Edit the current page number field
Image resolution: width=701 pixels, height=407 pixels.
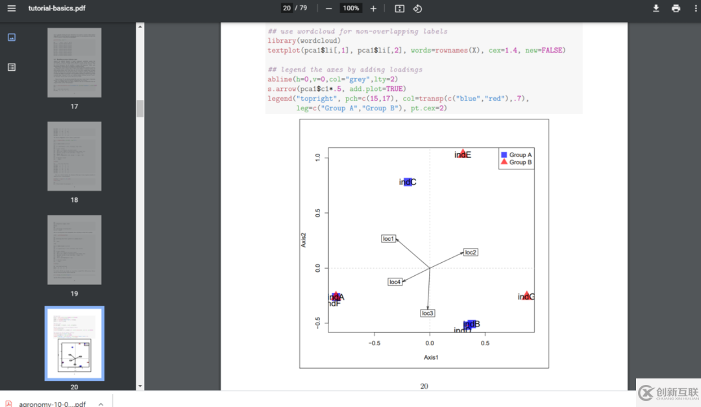click(287, 8)
